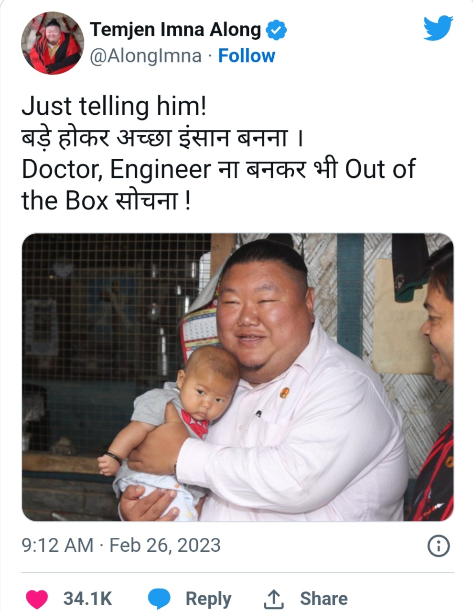Click the 34.1K likes count

coord(87,599)
